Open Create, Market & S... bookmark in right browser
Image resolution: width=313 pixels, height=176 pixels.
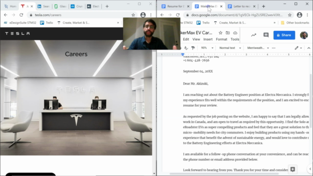tap(230, 23)
